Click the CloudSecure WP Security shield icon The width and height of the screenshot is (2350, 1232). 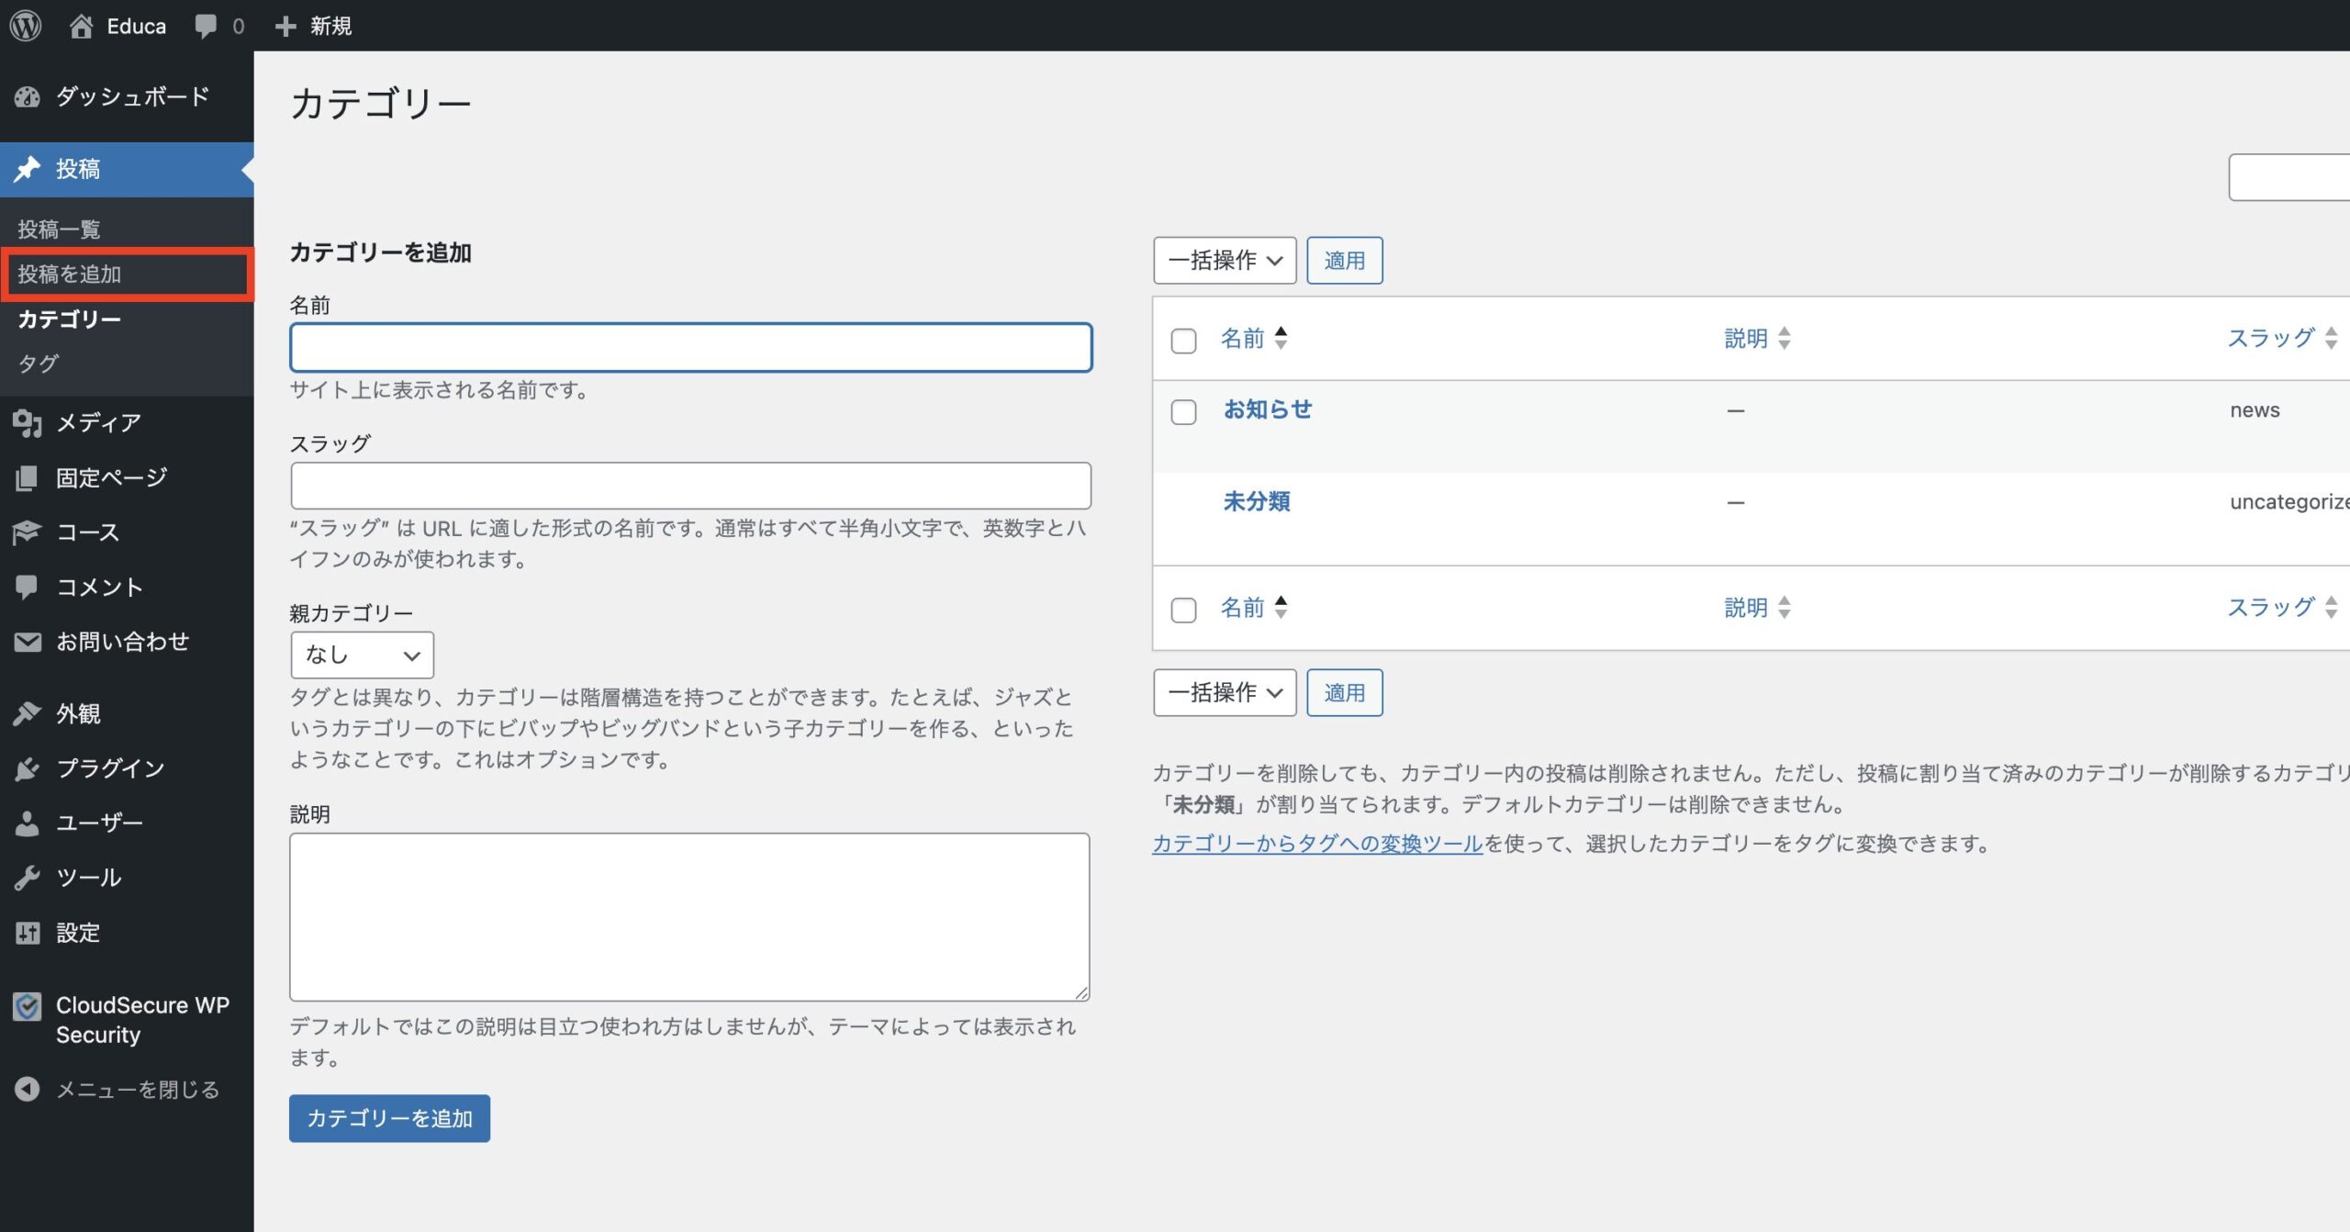click(28, 1007)
